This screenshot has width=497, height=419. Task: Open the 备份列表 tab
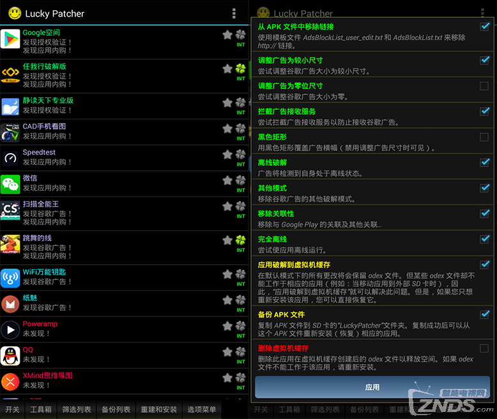(x=116, y=409)
